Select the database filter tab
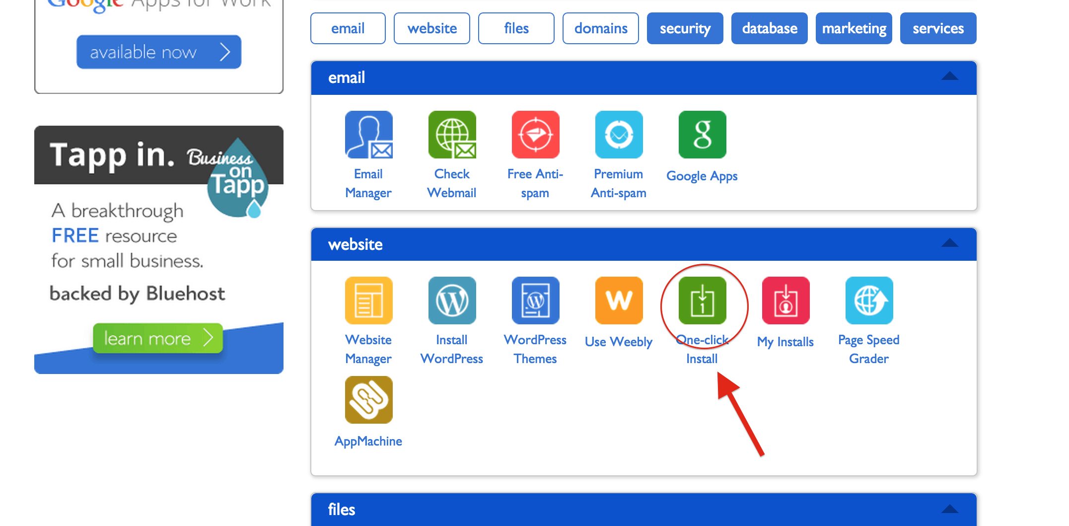The image size is (1069, 526). point(770,28)
